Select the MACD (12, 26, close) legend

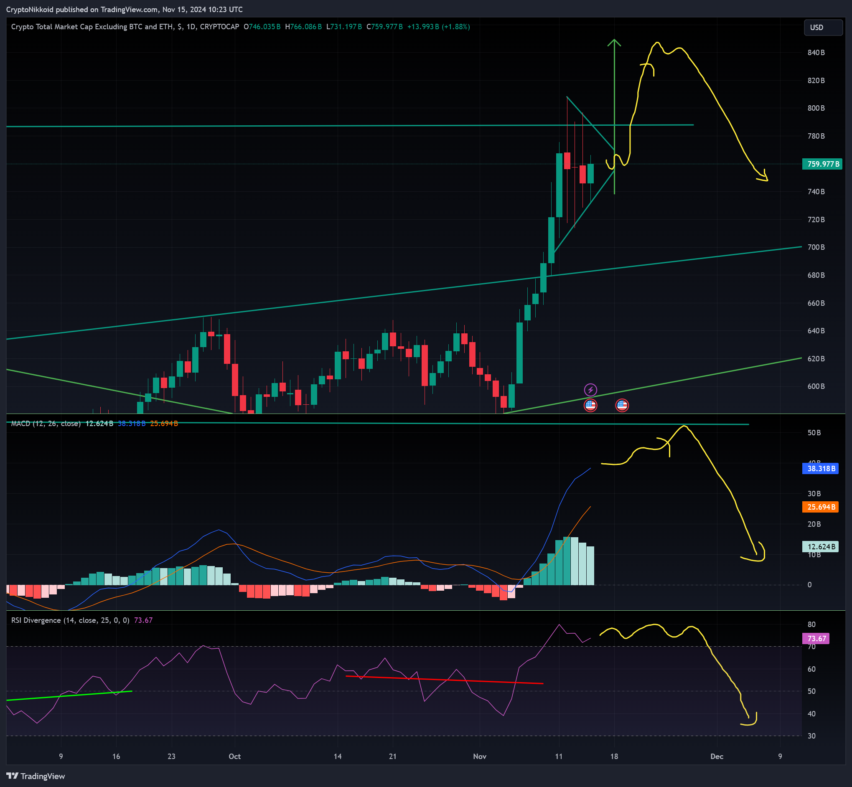[46, 424]
